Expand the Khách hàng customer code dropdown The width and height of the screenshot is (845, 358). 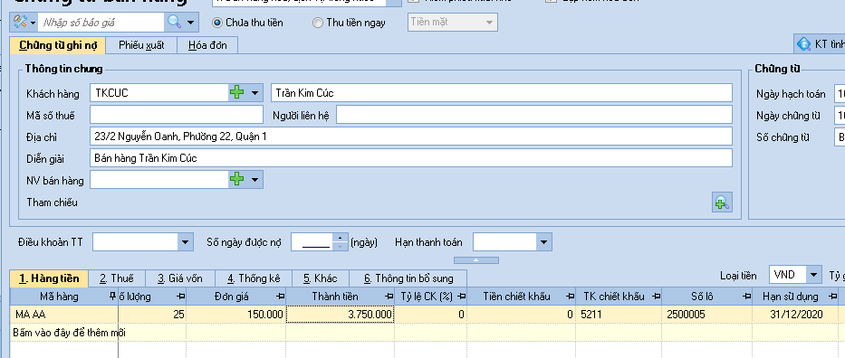pyautogui.click(x=254, y=92)
